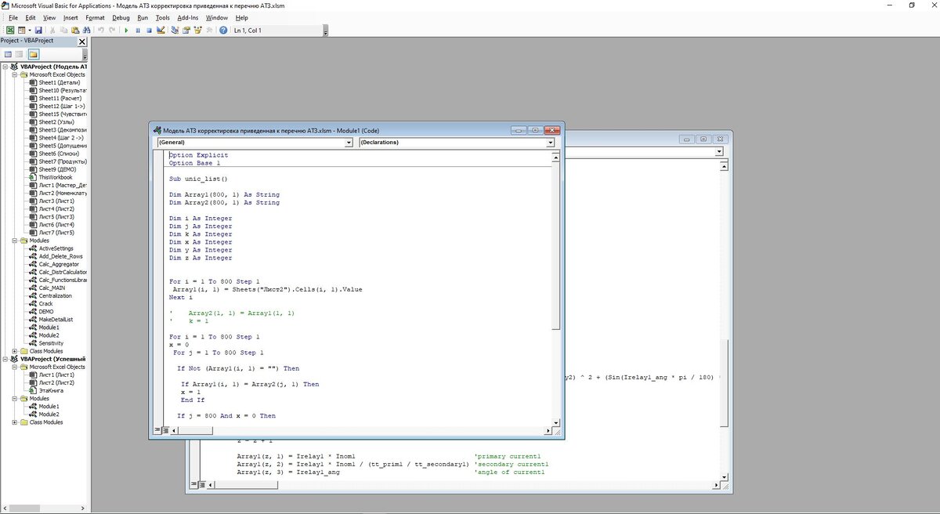Toggle Folders in the Project panel
The height and width of the screenshot is (514, 940).
point(33,55)
